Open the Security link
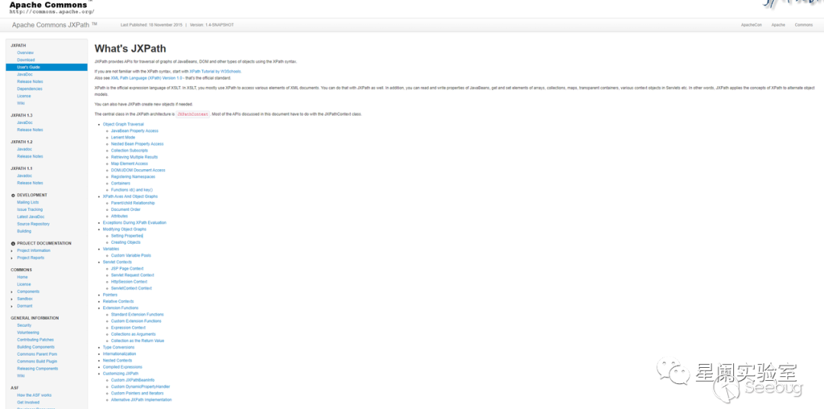Image resolution: width=824 pixels, height=409 pixels. tap(24, 325)
